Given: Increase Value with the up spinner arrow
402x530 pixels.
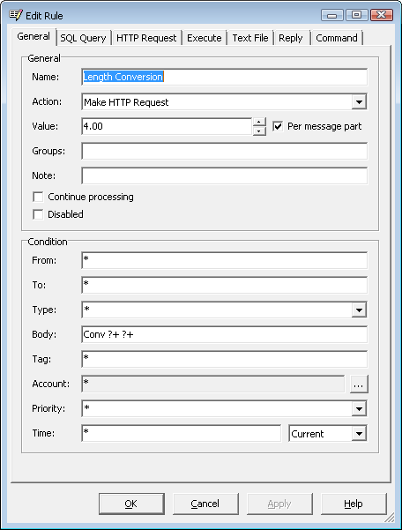Looking at the screenshot, I should coord(259,122).
